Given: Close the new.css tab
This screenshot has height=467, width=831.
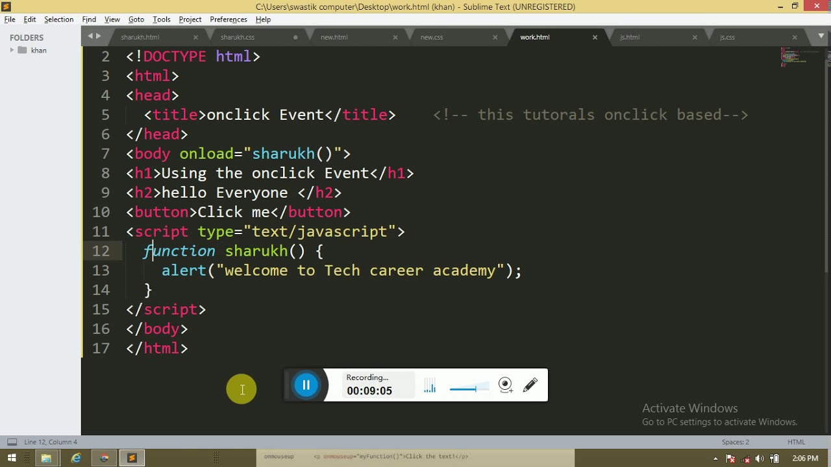Looking at the screenshot, I should [x=495, y=37].
